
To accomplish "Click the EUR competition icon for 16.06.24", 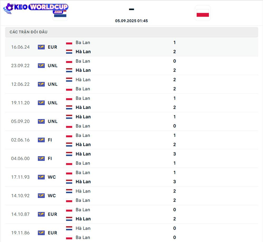I will point(41,47).
